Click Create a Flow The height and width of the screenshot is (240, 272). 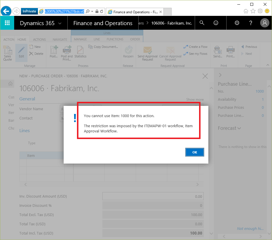coord(195,47)
